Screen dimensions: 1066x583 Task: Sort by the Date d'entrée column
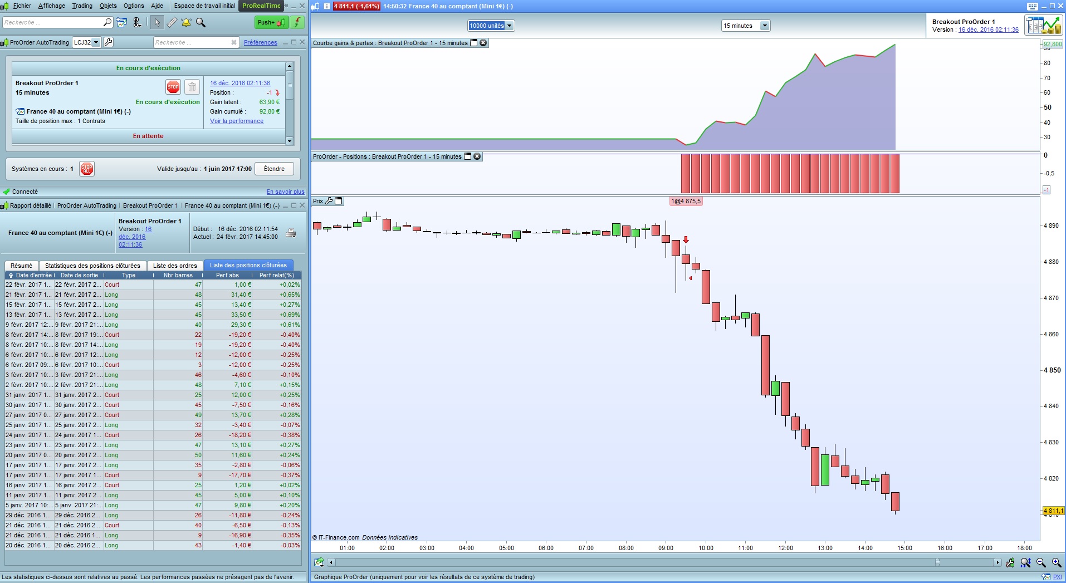click(x=30, y=275)
